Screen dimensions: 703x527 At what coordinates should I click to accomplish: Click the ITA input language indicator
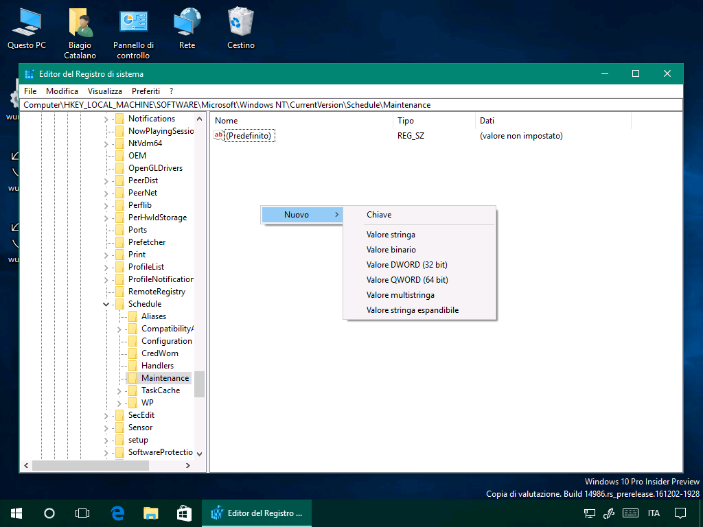point(654,513)
